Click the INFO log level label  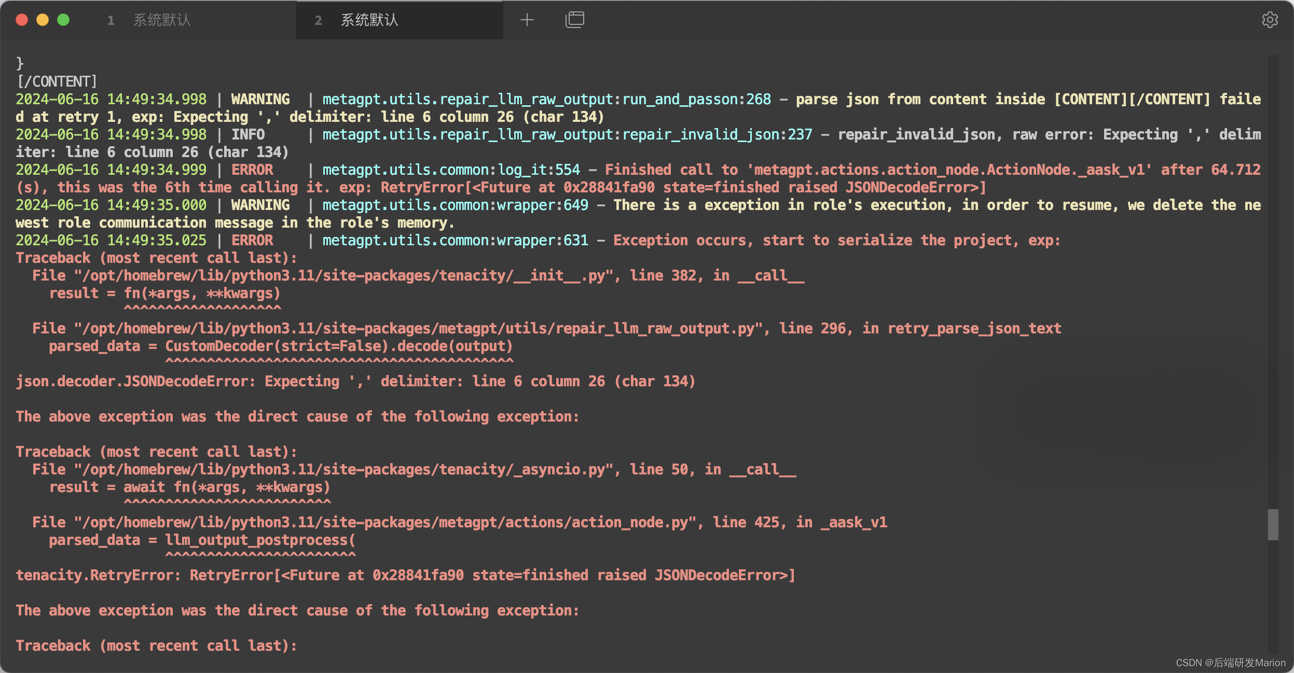coord(248,134)
